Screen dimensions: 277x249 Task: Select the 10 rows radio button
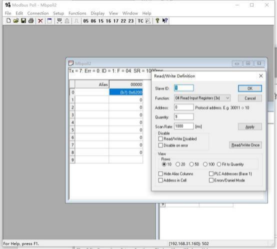tap(164, 164)
